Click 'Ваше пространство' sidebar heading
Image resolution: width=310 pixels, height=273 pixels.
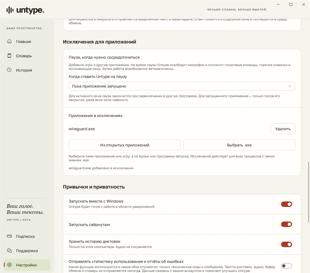[x=24, y=28]
